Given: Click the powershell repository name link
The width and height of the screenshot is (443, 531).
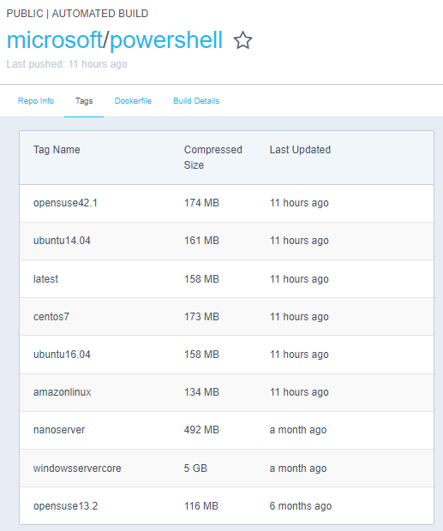Looking at the screenshot, I should point(166,41).
